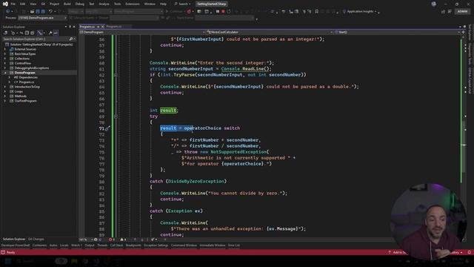Open the Error List tab
Image resolution: width=474 pixels, height=267 pixels.
pos(234,245)
